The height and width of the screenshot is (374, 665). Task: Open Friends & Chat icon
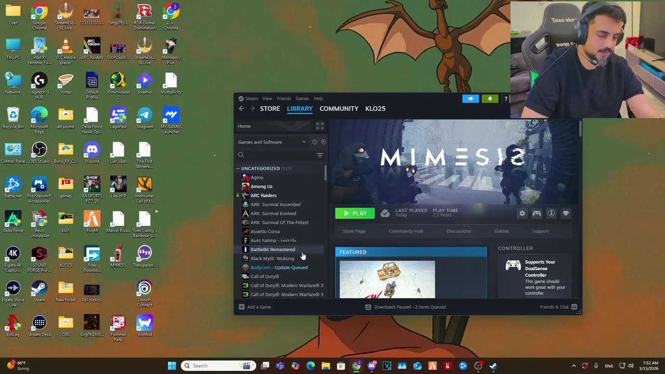pyautogui.click(x=574, y=307)
